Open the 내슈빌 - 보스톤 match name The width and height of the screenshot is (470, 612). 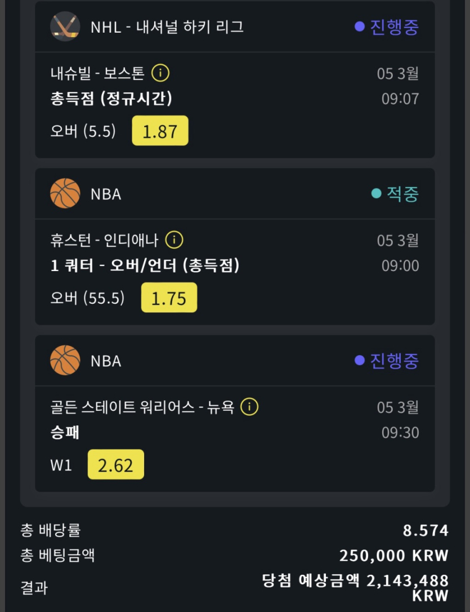pyautogui.click(x=97, y=73)
